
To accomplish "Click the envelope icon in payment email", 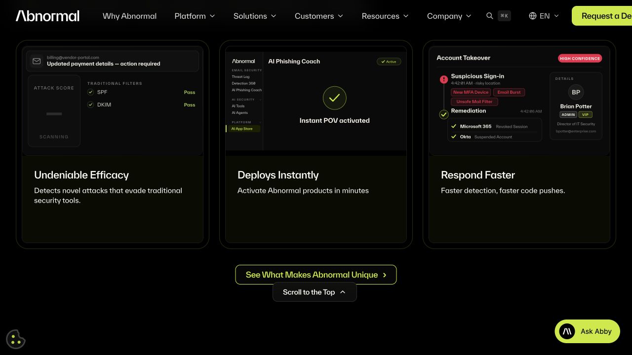I will pyautogui.click(x=37, y=61).
